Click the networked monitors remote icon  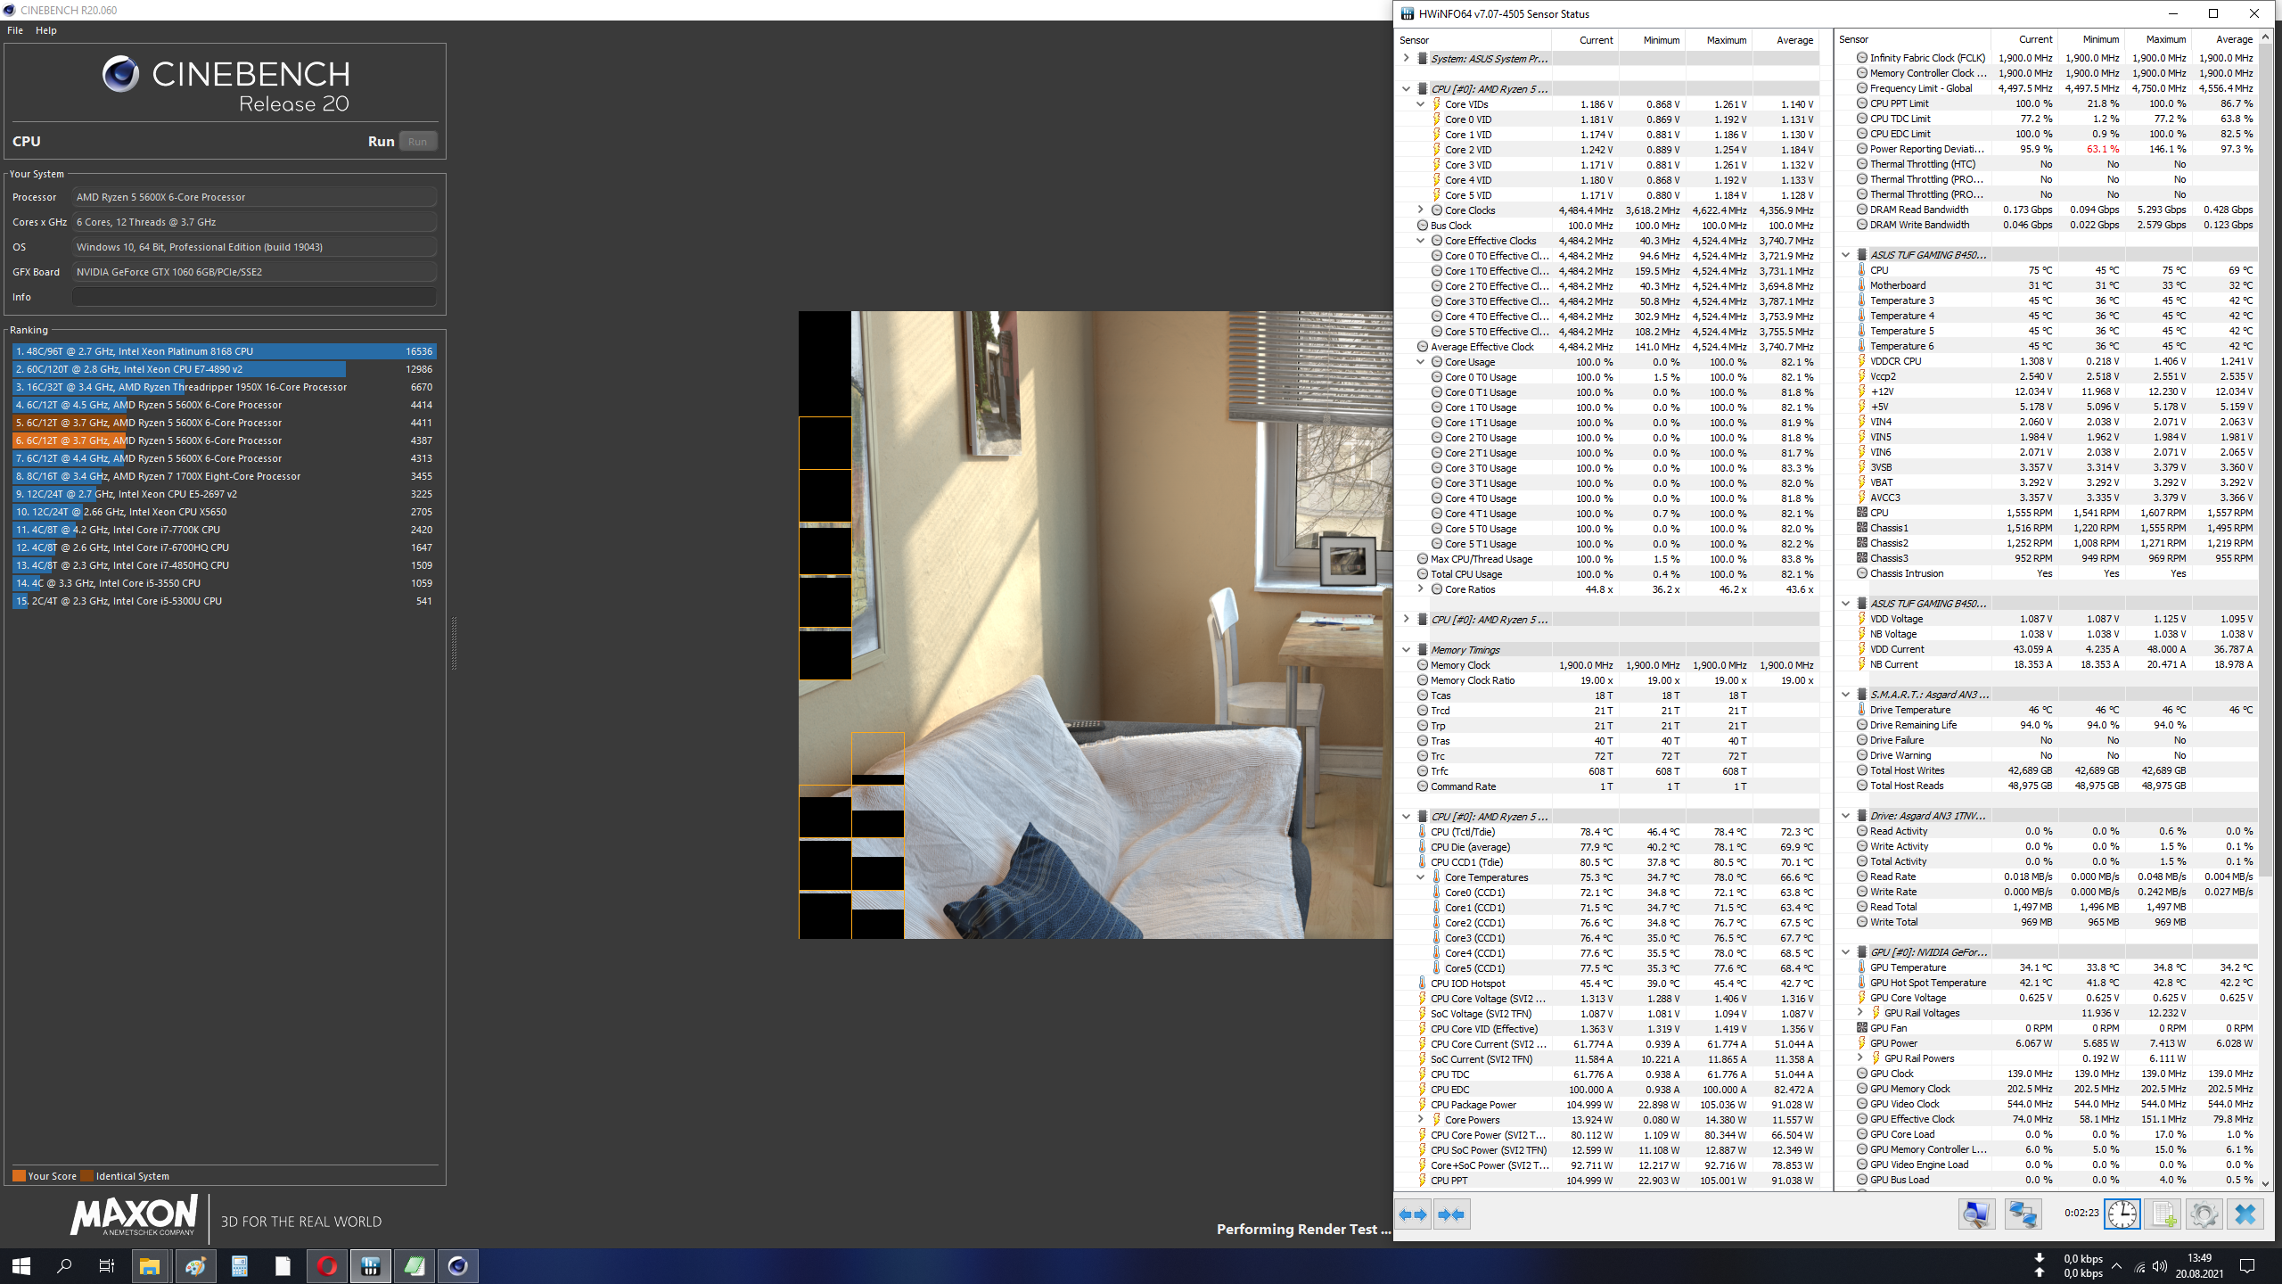point(2023,1214)
